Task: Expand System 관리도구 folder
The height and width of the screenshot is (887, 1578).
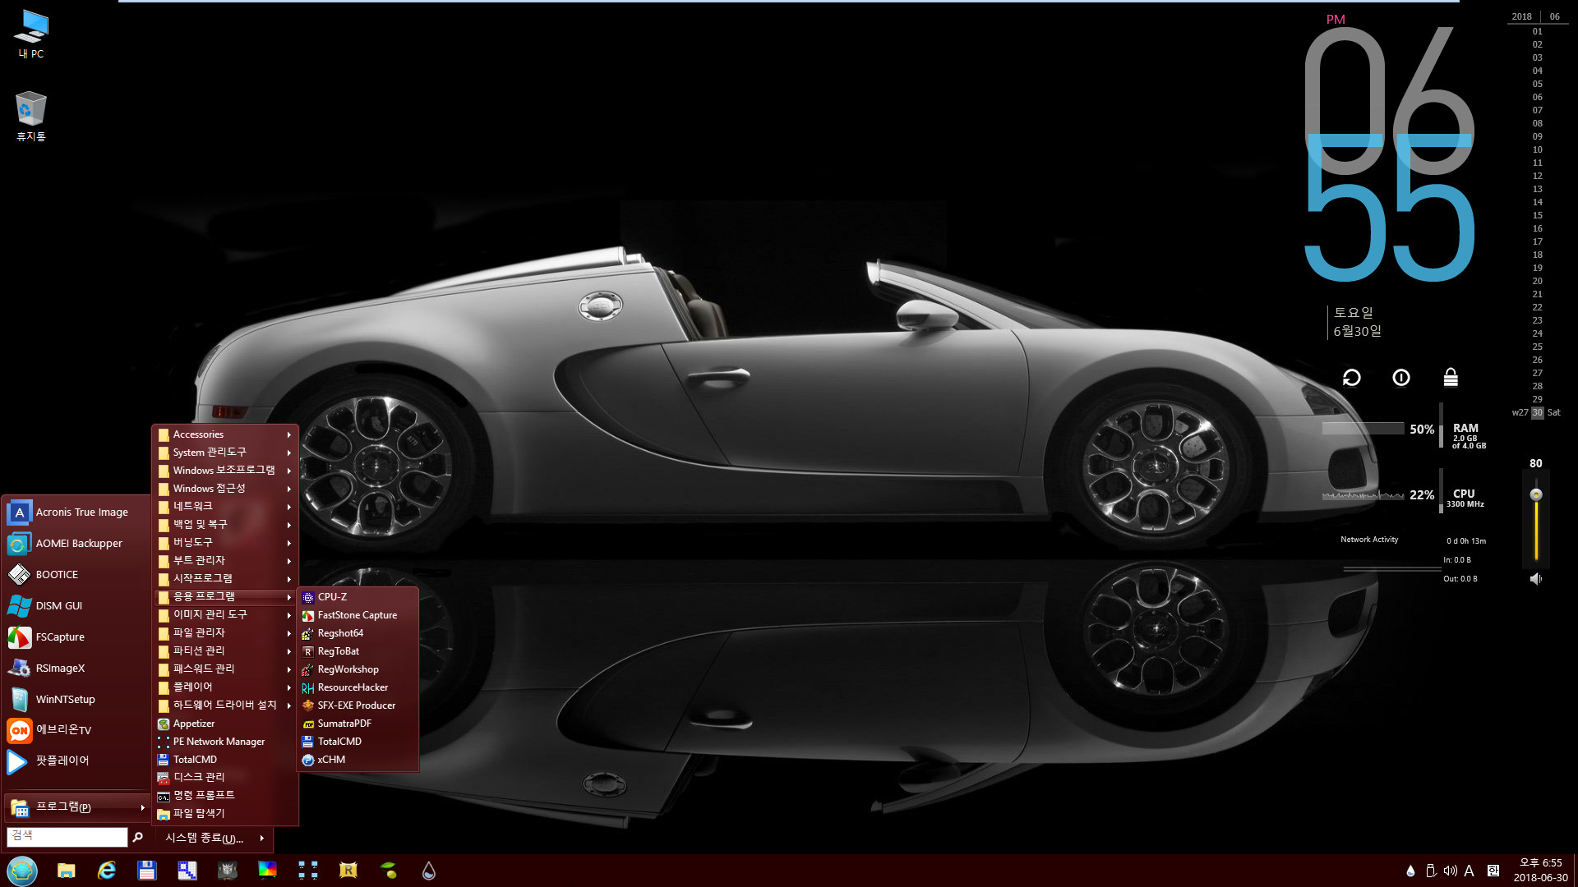Action: (x=225, y=453)
